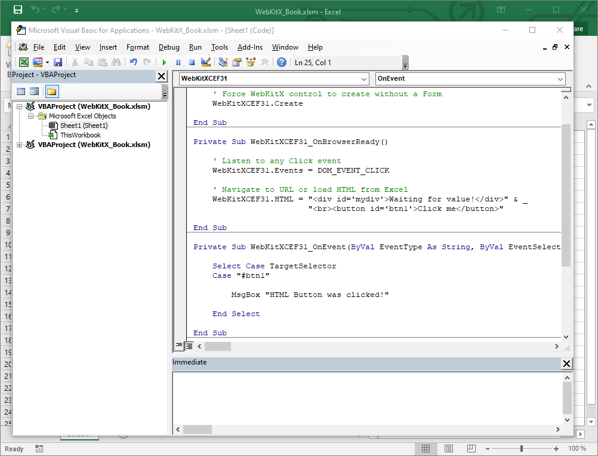Click the Cut scissors icon

pyautogui.click(x=75, y=62)
